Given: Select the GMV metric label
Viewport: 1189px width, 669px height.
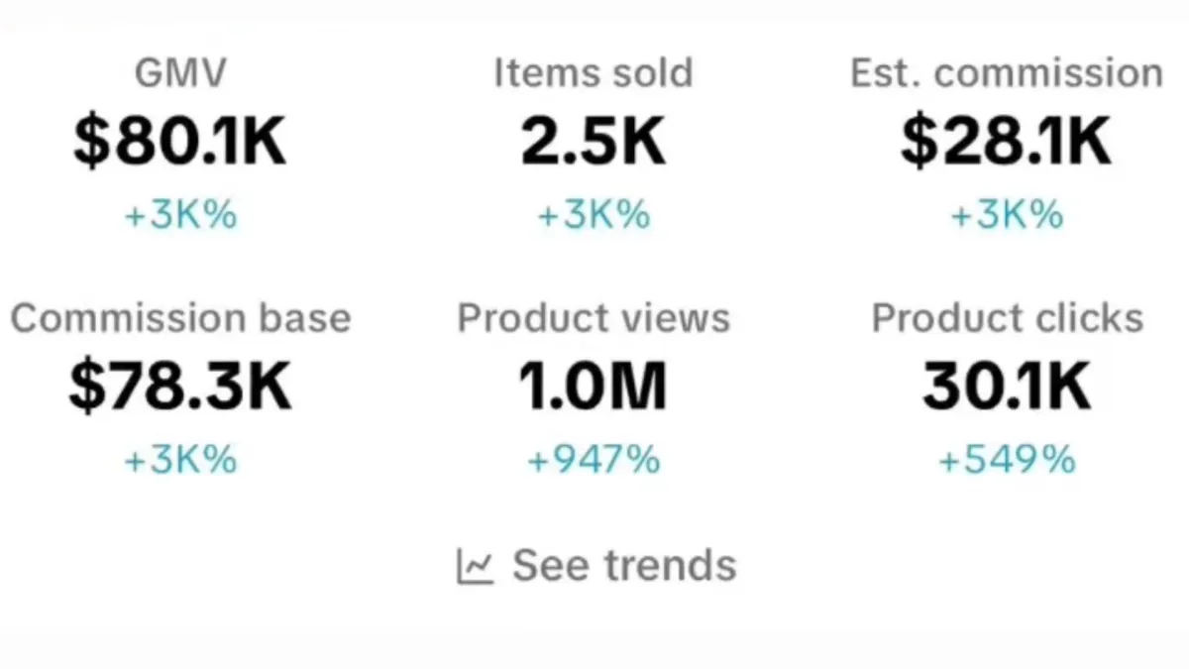Looking at the screenshot, I should click(180, 73).
